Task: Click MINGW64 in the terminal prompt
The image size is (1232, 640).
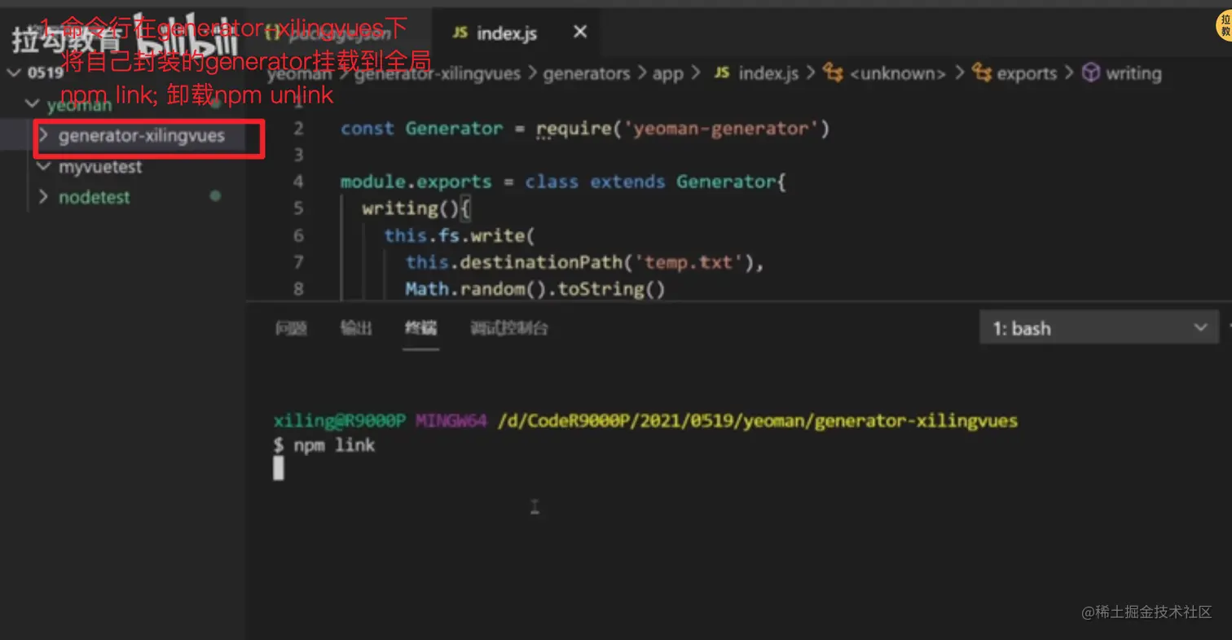Action: click(x=451, y=421)
